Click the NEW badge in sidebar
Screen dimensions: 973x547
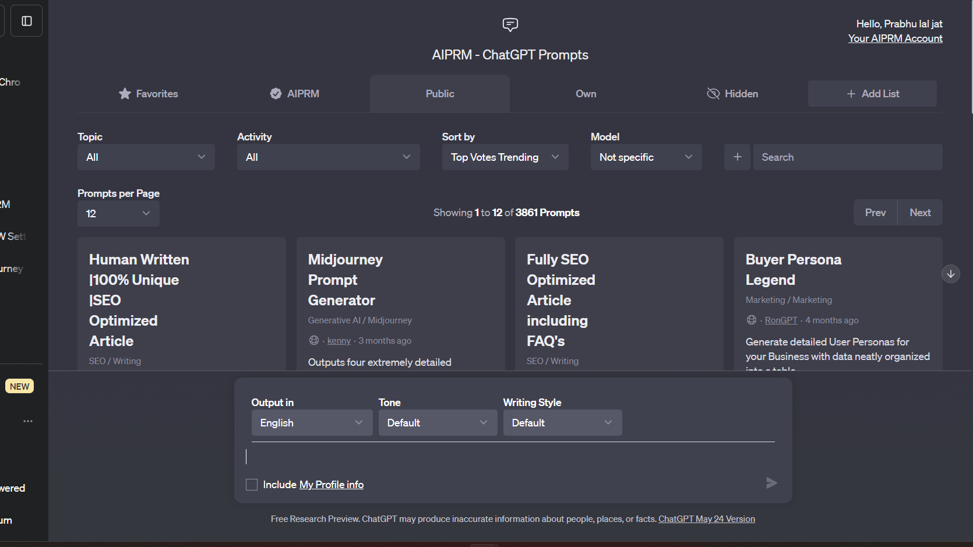click(x=19, y=386)
